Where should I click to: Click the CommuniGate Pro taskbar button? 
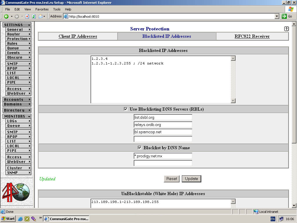click(66, 219)
